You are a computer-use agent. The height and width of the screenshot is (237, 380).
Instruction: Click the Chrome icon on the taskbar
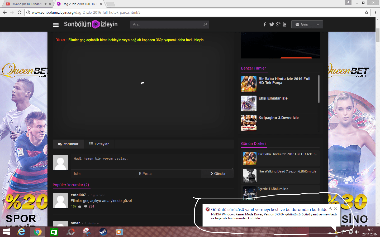pyautogui.click(x=38, y=232)
